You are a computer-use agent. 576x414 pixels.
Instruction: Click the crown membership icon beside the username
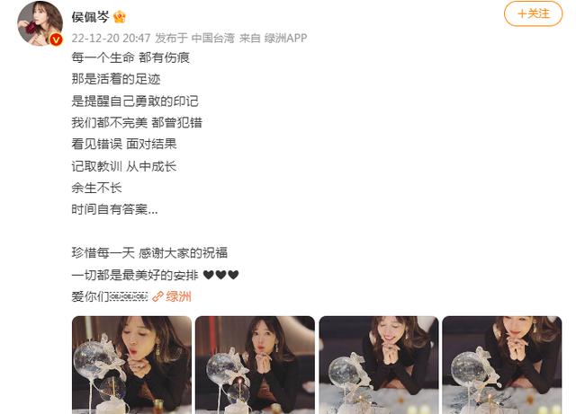coord(120,17)
